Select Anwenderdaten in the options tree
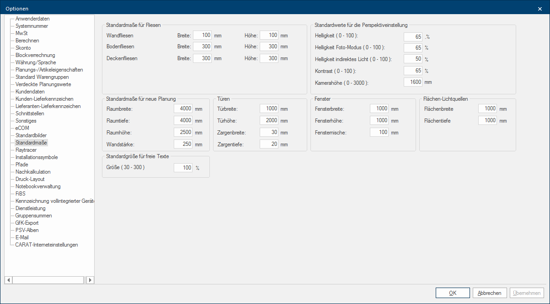This screenshot has height=304, width=550. point(32,19)
